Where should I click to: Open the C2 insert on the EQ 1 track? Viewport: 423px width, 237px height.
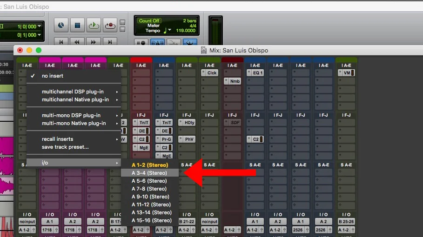point(255,139)
